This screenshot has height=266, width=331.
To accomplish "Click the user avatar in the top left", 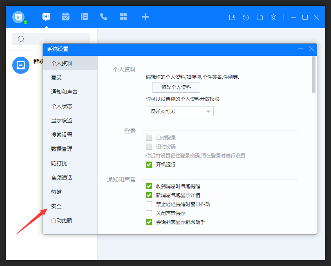I will [18, 17].
